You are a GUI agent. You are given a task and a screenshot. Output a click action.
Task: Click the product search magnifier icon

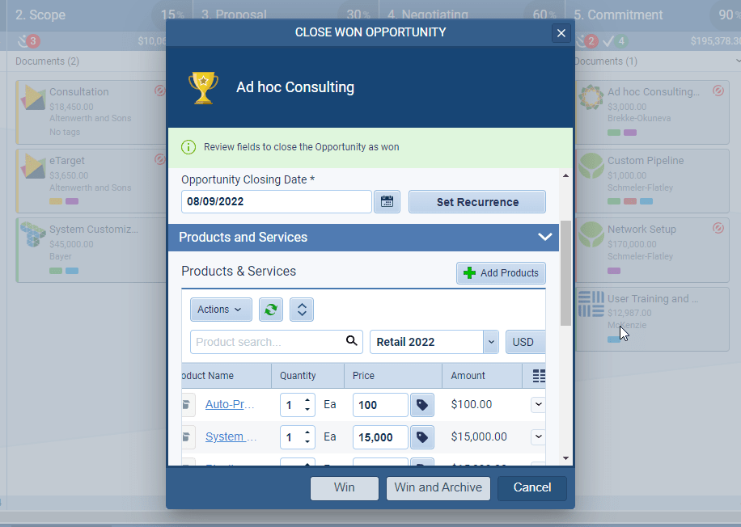(x=351, y=341)
